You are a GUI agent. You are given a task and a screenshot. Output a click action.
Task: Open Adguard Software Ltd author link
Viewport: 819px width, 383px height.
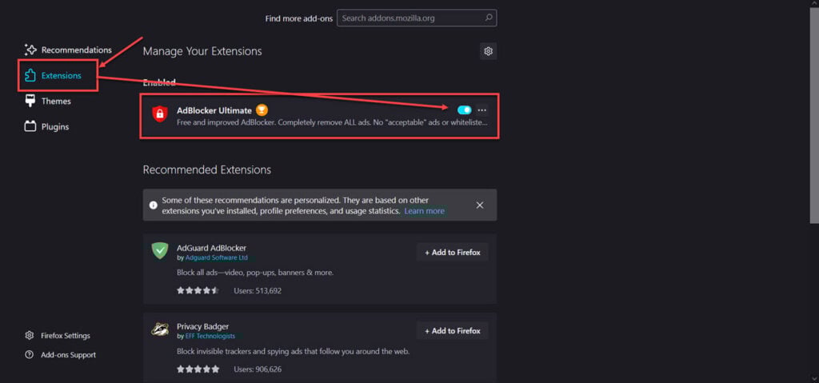pos(217,257)
